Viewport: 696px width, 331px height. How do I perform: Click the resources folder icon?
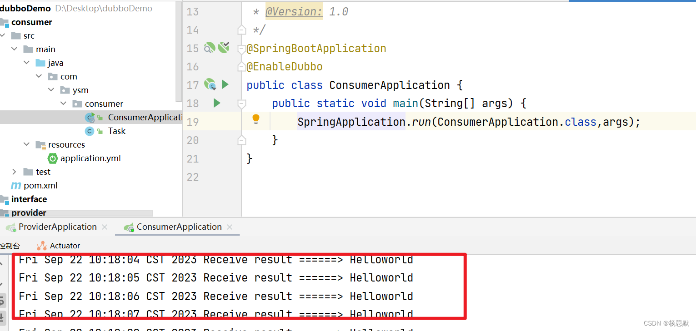[41, 145]
